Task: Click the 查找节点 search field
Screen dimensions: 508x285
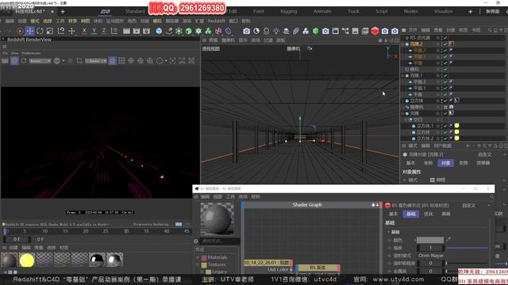Action: pos(220,241)
